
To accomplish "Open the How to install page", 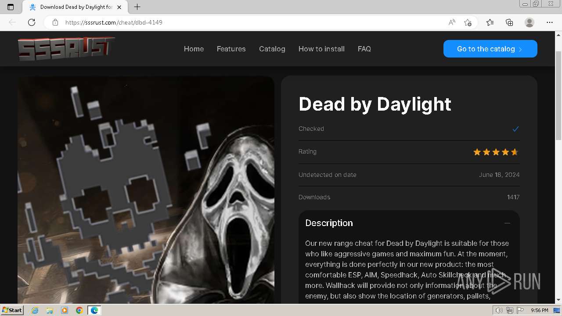I will 321,49.
